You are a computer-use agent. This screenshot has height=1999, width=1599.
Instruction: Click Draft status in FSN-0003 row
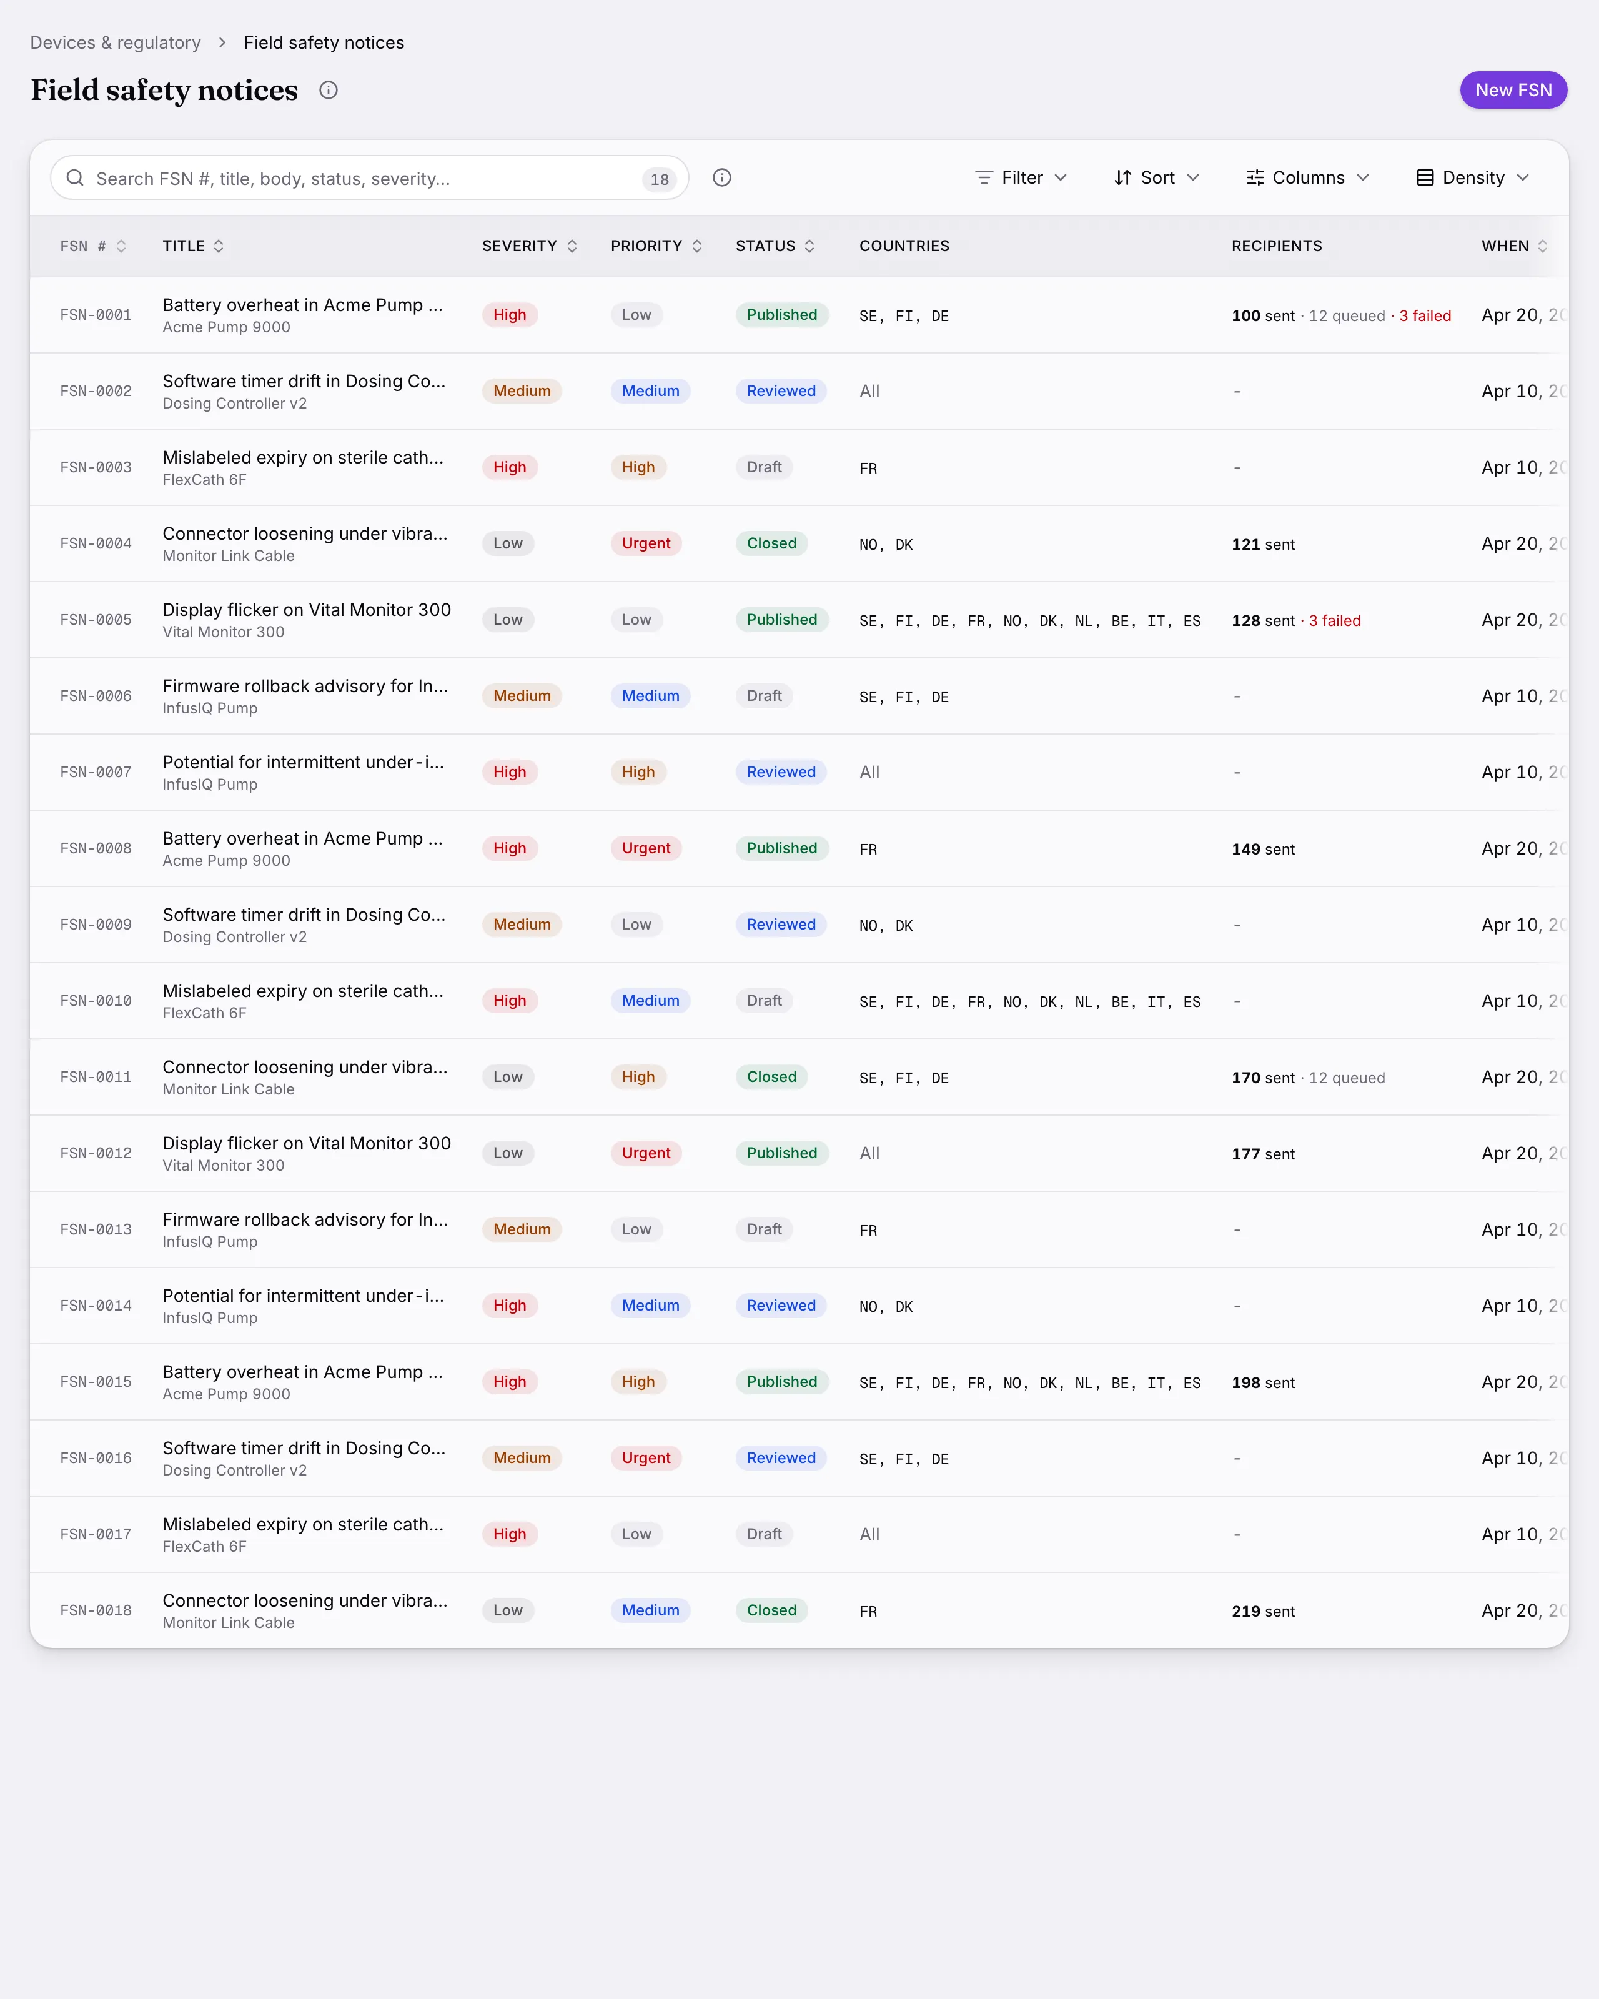pos(764,467)
